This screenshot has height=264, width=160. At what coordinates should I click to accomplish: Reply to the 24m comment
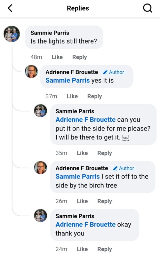click(x=105, y=249)
